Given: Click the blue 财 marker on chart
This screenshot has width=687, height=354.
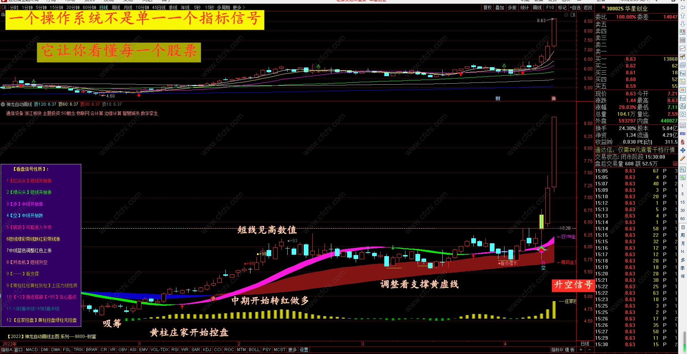Looking at the screenshot, I should pos(498,98).
